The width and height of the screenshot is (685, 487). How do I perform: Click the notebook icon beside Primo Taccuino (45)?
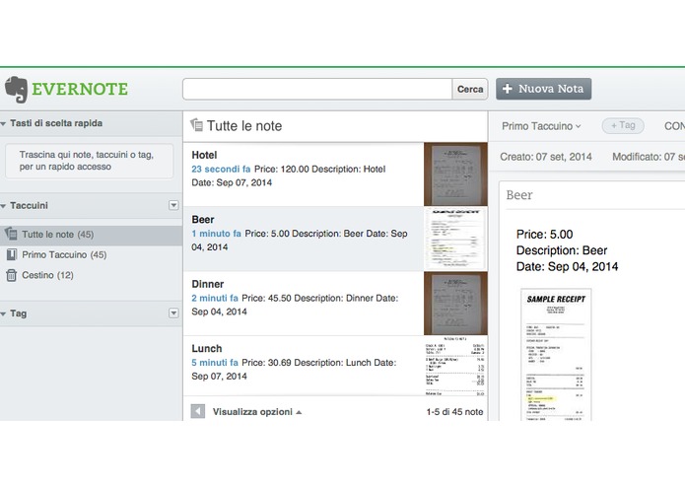[x=12, y=254]
